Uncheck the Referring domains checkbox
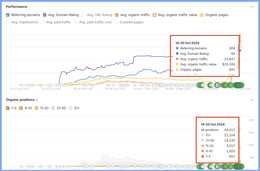Screen dimensions: 260x171 (8, 15)
